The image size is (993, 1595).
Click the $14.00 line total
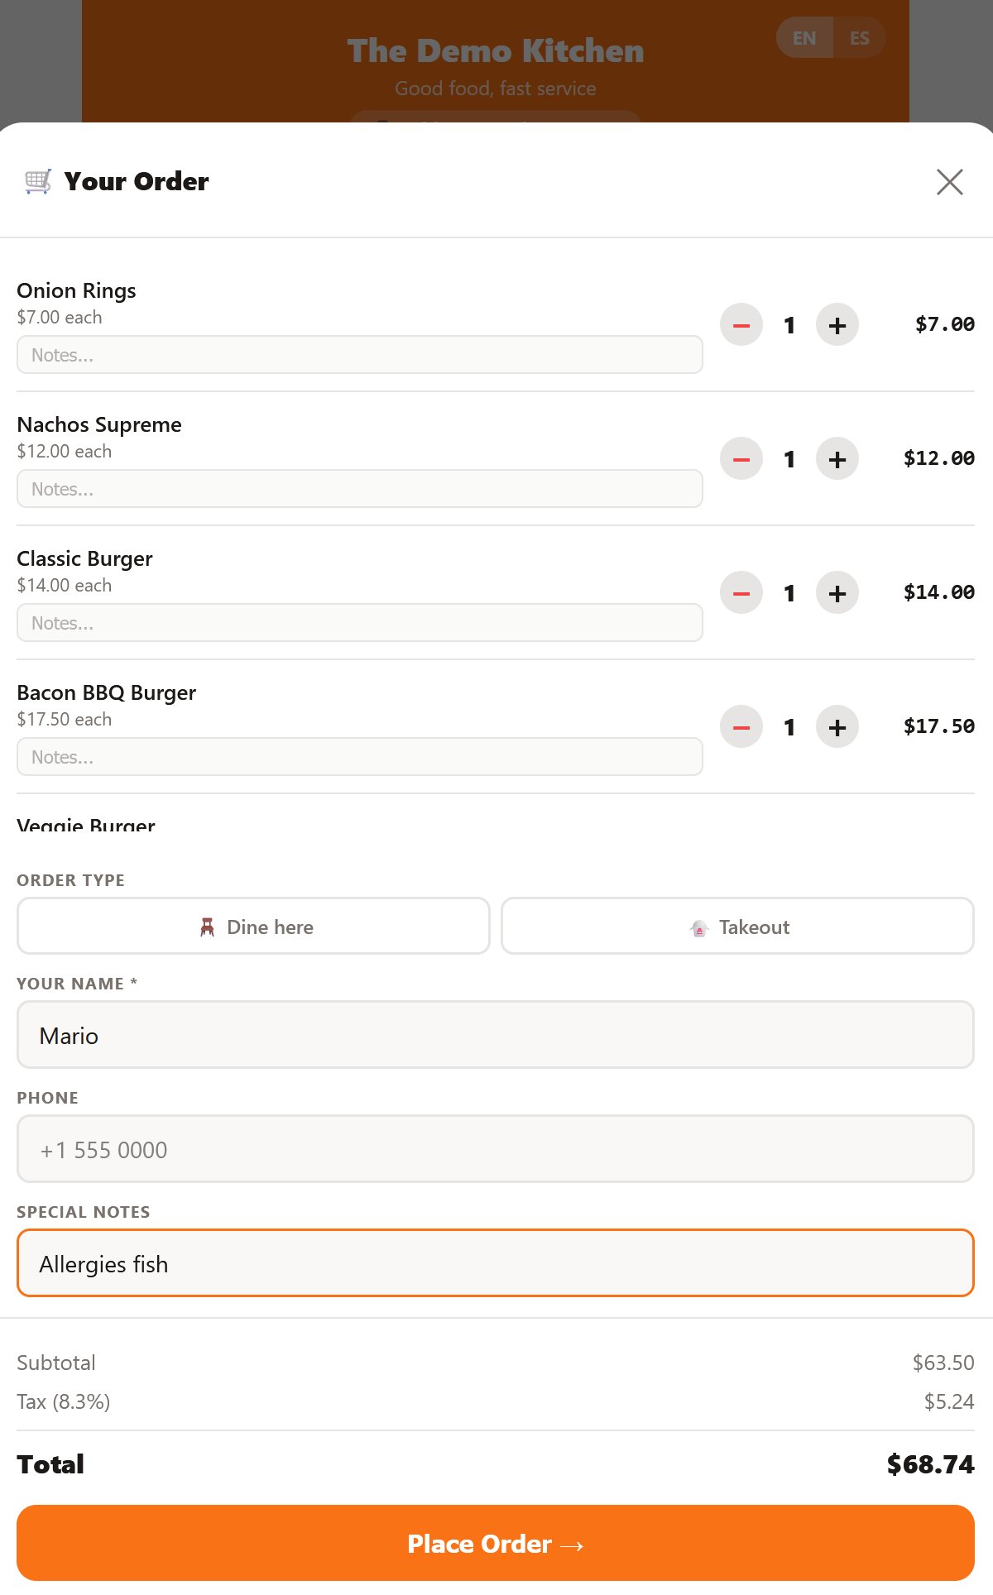click(x=938, y=592)
